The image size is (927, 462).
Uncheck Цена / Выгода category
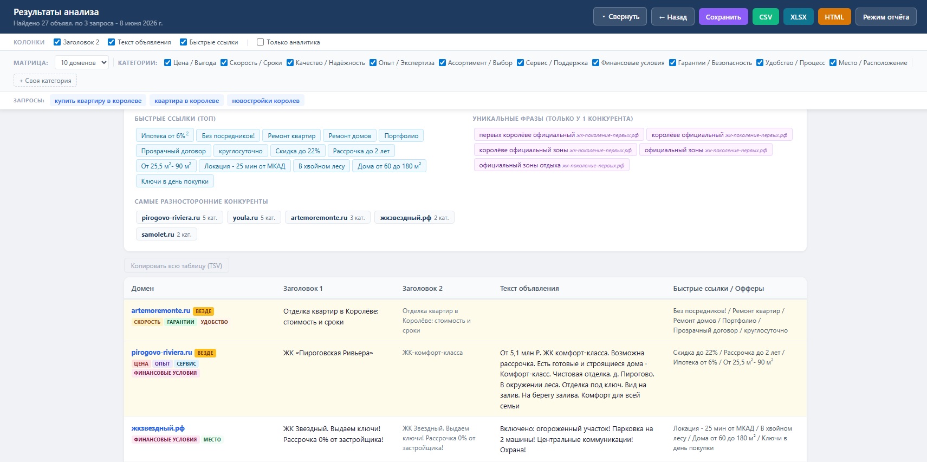167,63
